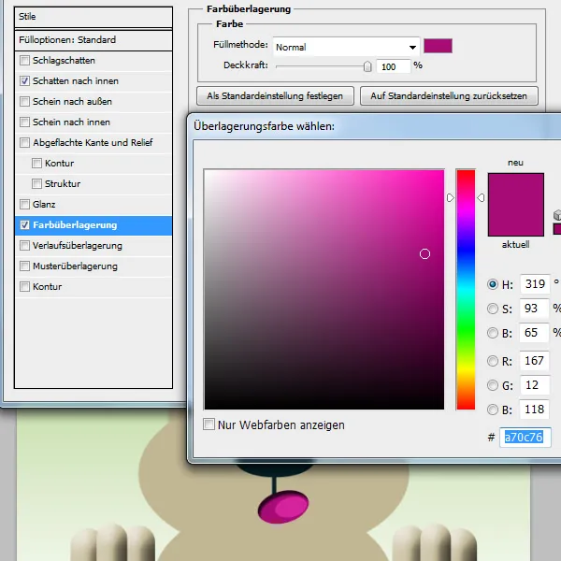
Task: Tick the indented Kontur checkbox under Relief
Action: (x=36, y=163)
